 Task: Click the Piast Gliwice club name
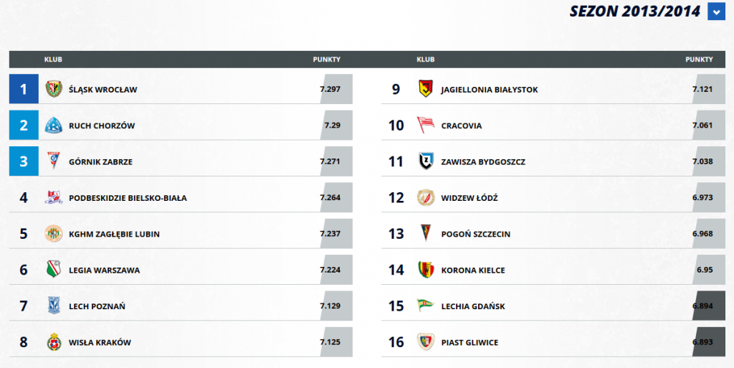click(470, 342)
